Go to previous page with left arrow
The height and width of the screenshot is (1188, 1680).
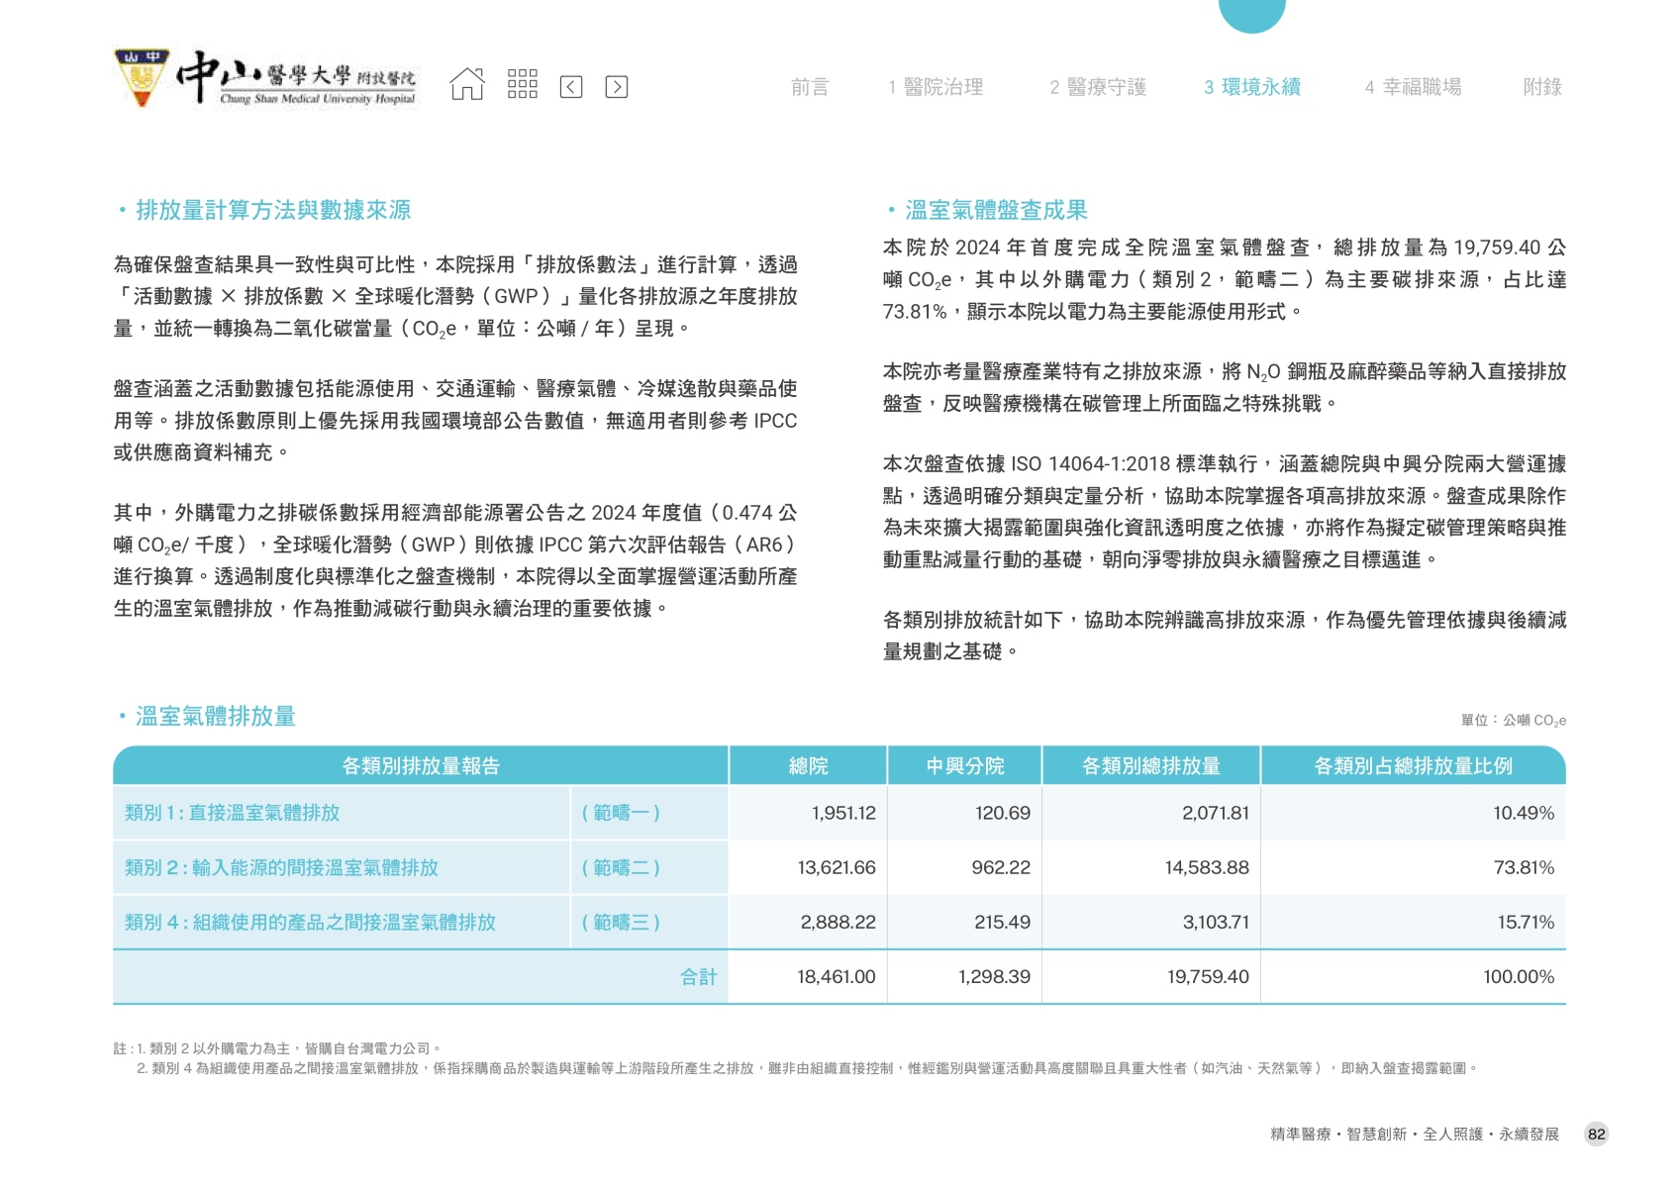point(571,87)
